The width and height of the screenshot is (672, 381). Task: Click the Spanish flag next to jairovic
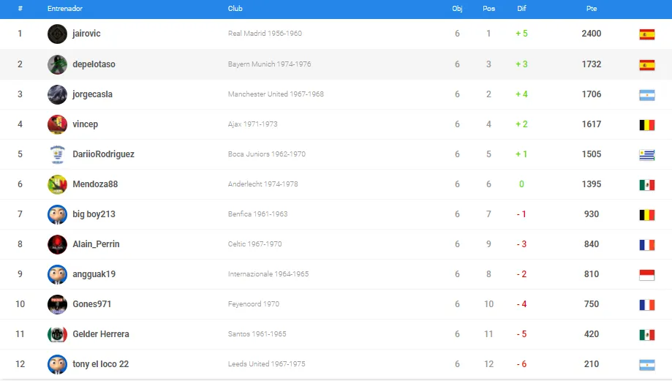pos(646,34)
